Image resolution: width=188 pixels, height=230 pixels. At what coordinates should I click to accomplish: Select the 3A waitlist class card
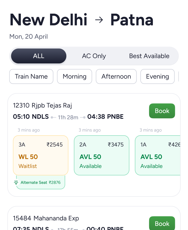pos(40,155)
